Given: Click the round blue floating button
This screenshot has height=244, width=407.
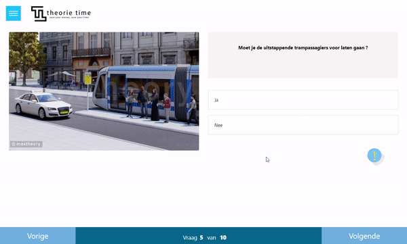Looking at the screenshot, I should [374, 155].
